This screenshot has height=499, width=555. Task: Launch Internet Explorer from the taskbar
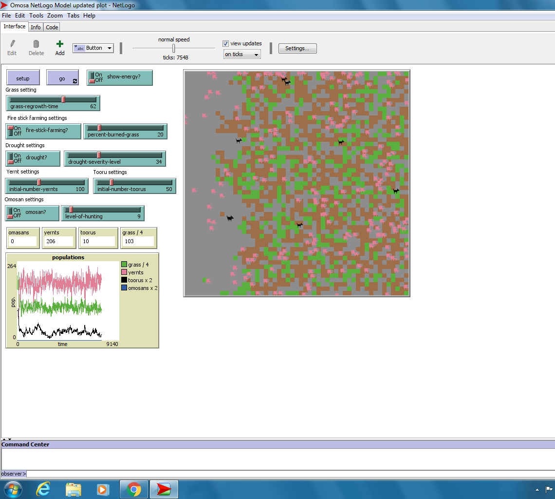(43, 489)
